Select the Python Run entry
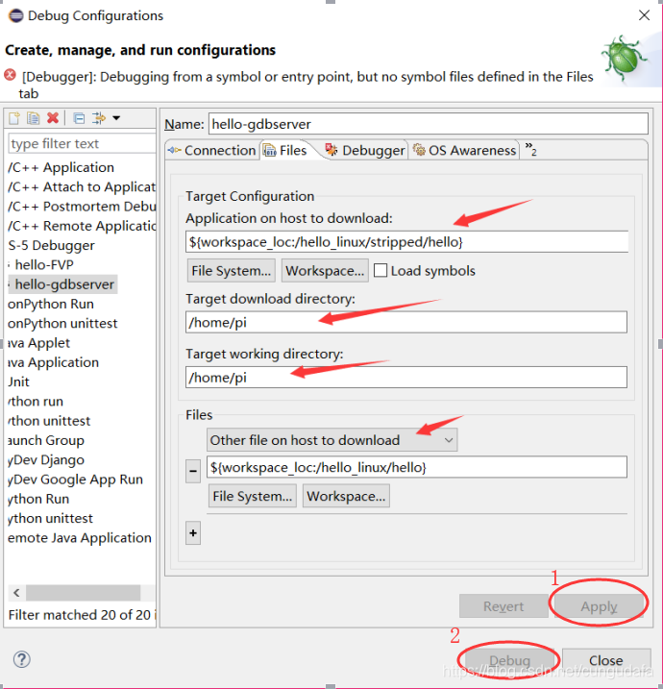Screen dimensions: 663x689 38,499
